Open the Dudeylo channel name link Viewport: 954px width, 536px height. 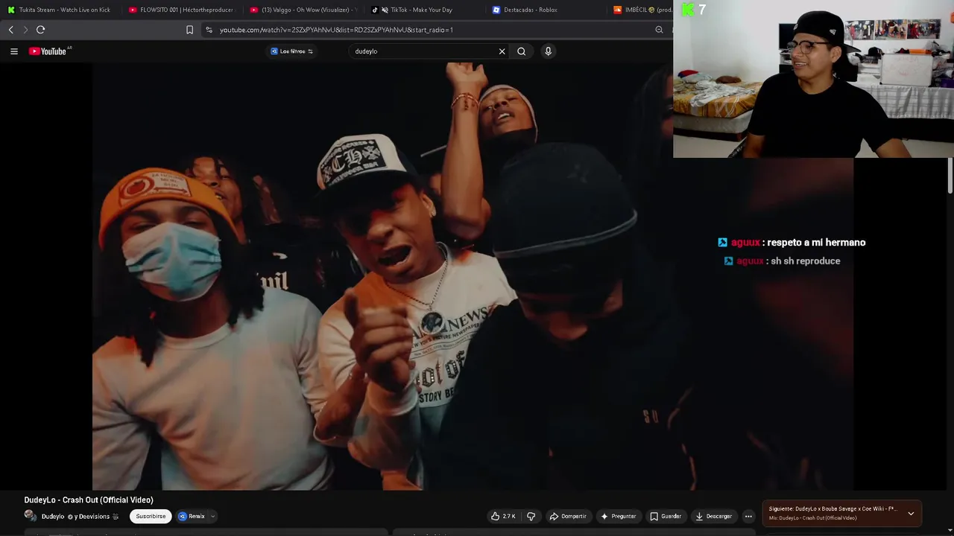[x=53, y=517]
